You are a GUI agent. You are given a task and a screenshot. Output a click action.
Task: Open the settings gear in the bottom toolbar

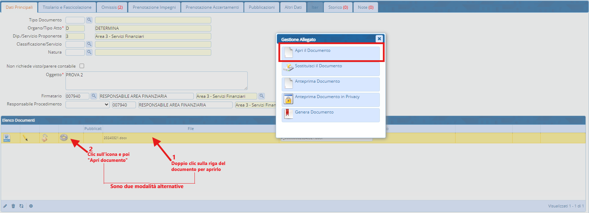coord(31,206)
